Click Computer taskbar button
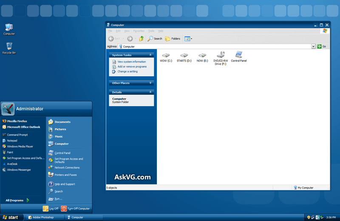340x221 pixels. (x=84, y=217)
